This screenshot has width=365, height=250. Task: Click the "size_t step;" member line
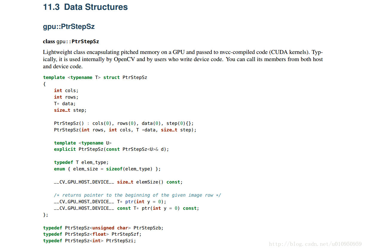tap(70, 110)
